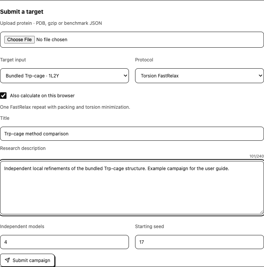
Task: Click the 'Submit a target' heading
Action: click(22, 12)
